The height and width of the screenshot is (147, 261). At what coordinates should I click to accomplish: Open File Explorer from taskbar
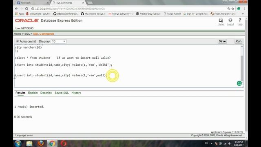pos(29,143)
